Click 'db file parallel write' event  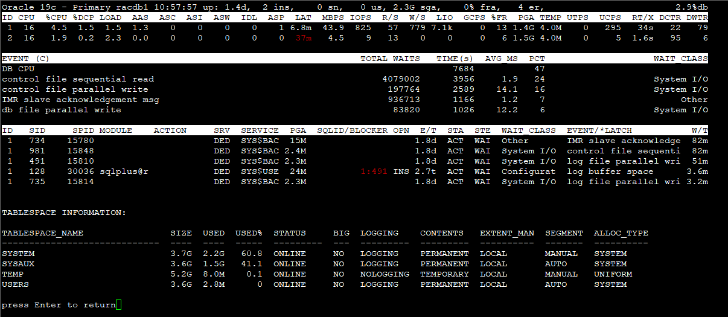(x=62, y=110)
